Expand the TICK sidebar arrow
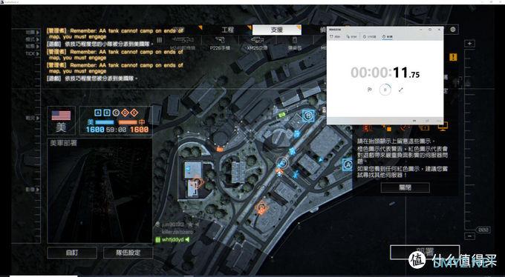The image size is (505, 277). coord(37,53)
